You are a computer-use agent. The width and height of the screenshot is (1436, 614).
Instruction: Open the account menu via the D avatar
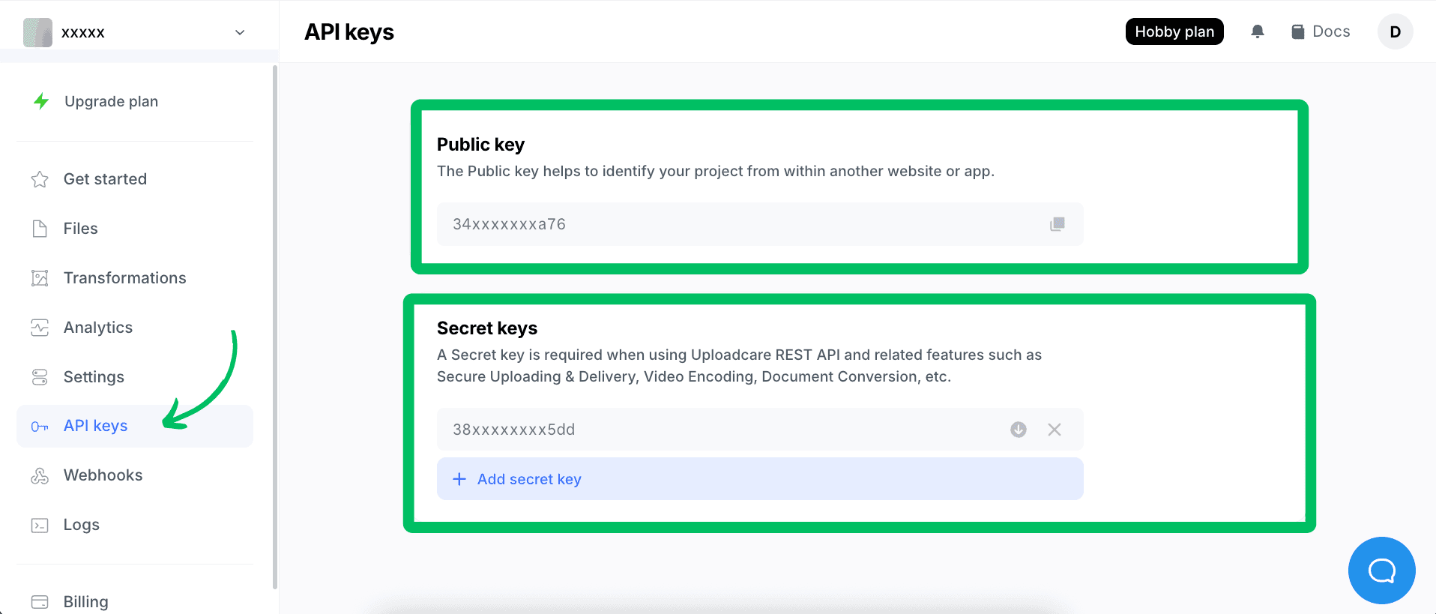1395,31
